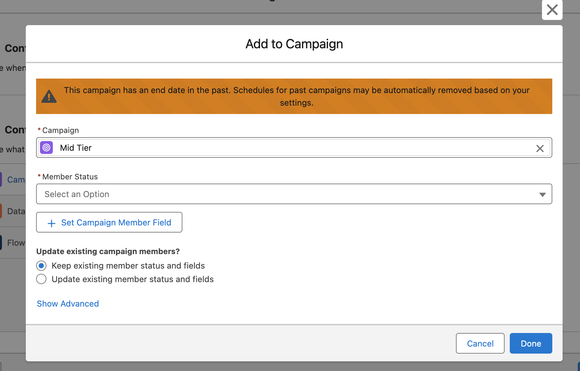Viewport: 580px width, 371px height.
Task: Click the plus icon beside Set Campaign Member Field
Action: click(52, 223)
